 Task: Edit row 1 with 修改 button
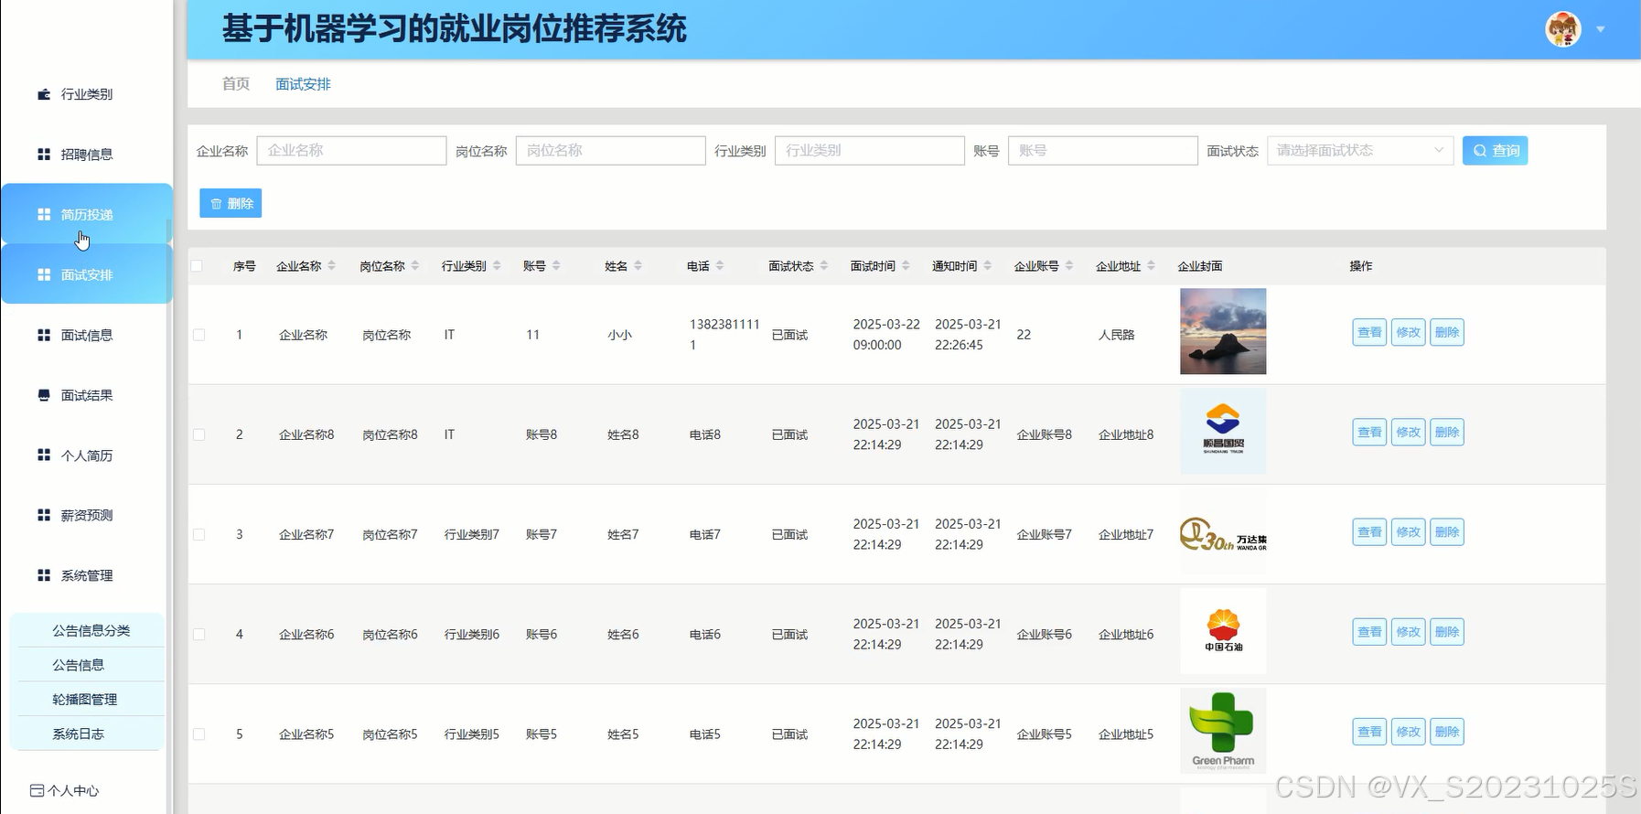pyautogui.click(x=1408, y=332)
